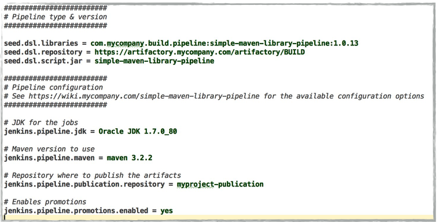Click the '# JDK for the jobs' comment

[x=41, y=123]
